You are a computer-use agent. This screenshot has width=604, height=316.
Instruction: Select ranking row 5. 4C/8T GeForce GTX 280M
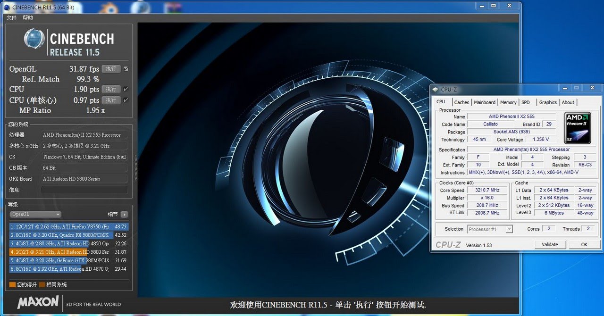[69, 260]
